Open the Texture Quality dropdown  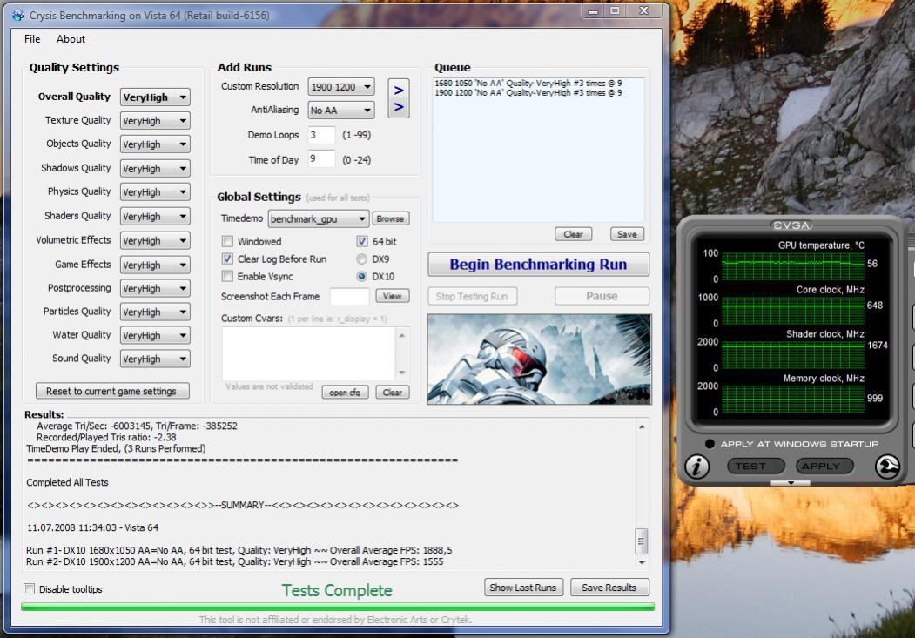pos(155,121)
